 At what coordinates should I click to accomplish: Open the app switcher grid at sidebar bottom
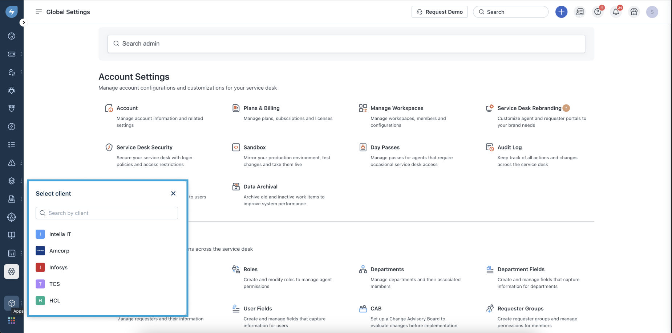tap(11, 320)
